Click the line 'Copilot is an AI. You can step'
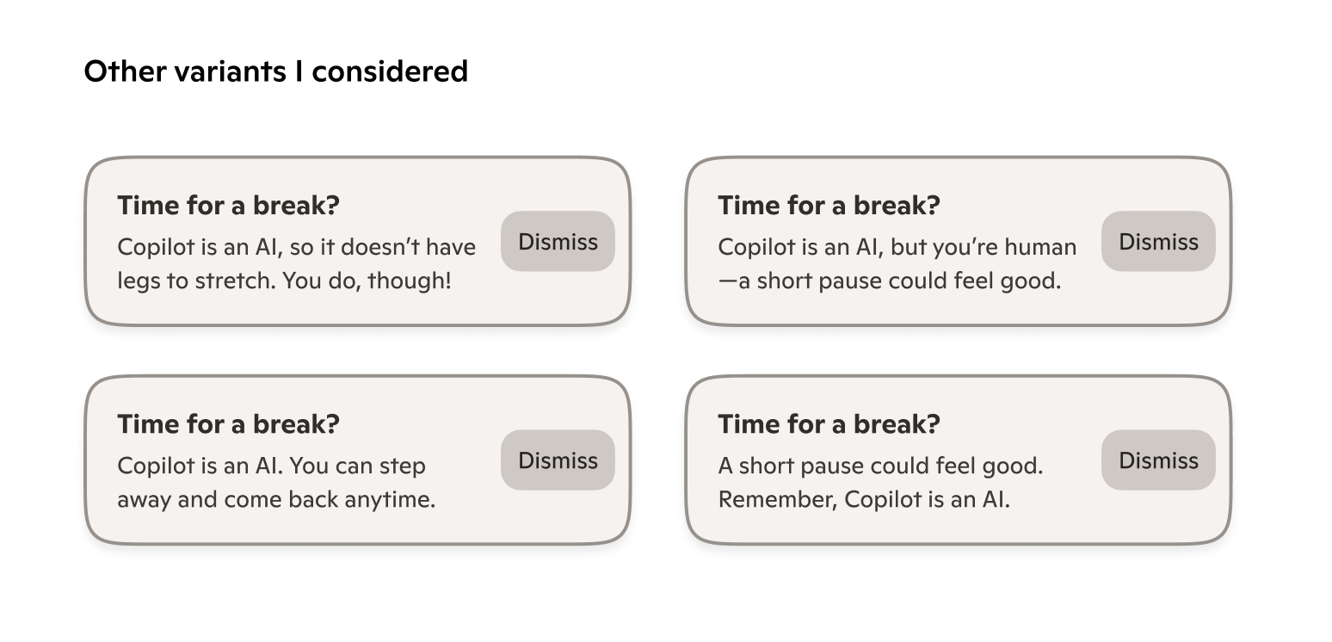 point(271,466)
